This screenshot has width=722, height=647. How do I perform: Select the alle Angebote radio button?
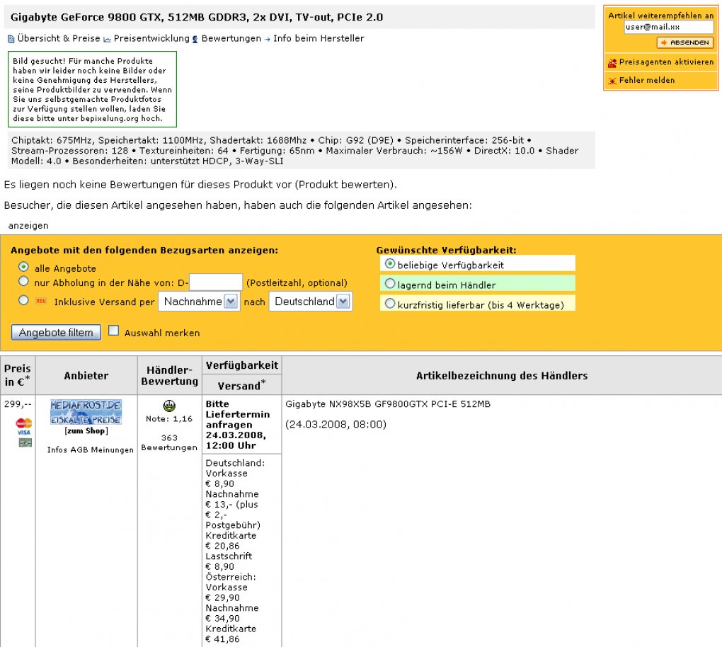pos(23,267)
